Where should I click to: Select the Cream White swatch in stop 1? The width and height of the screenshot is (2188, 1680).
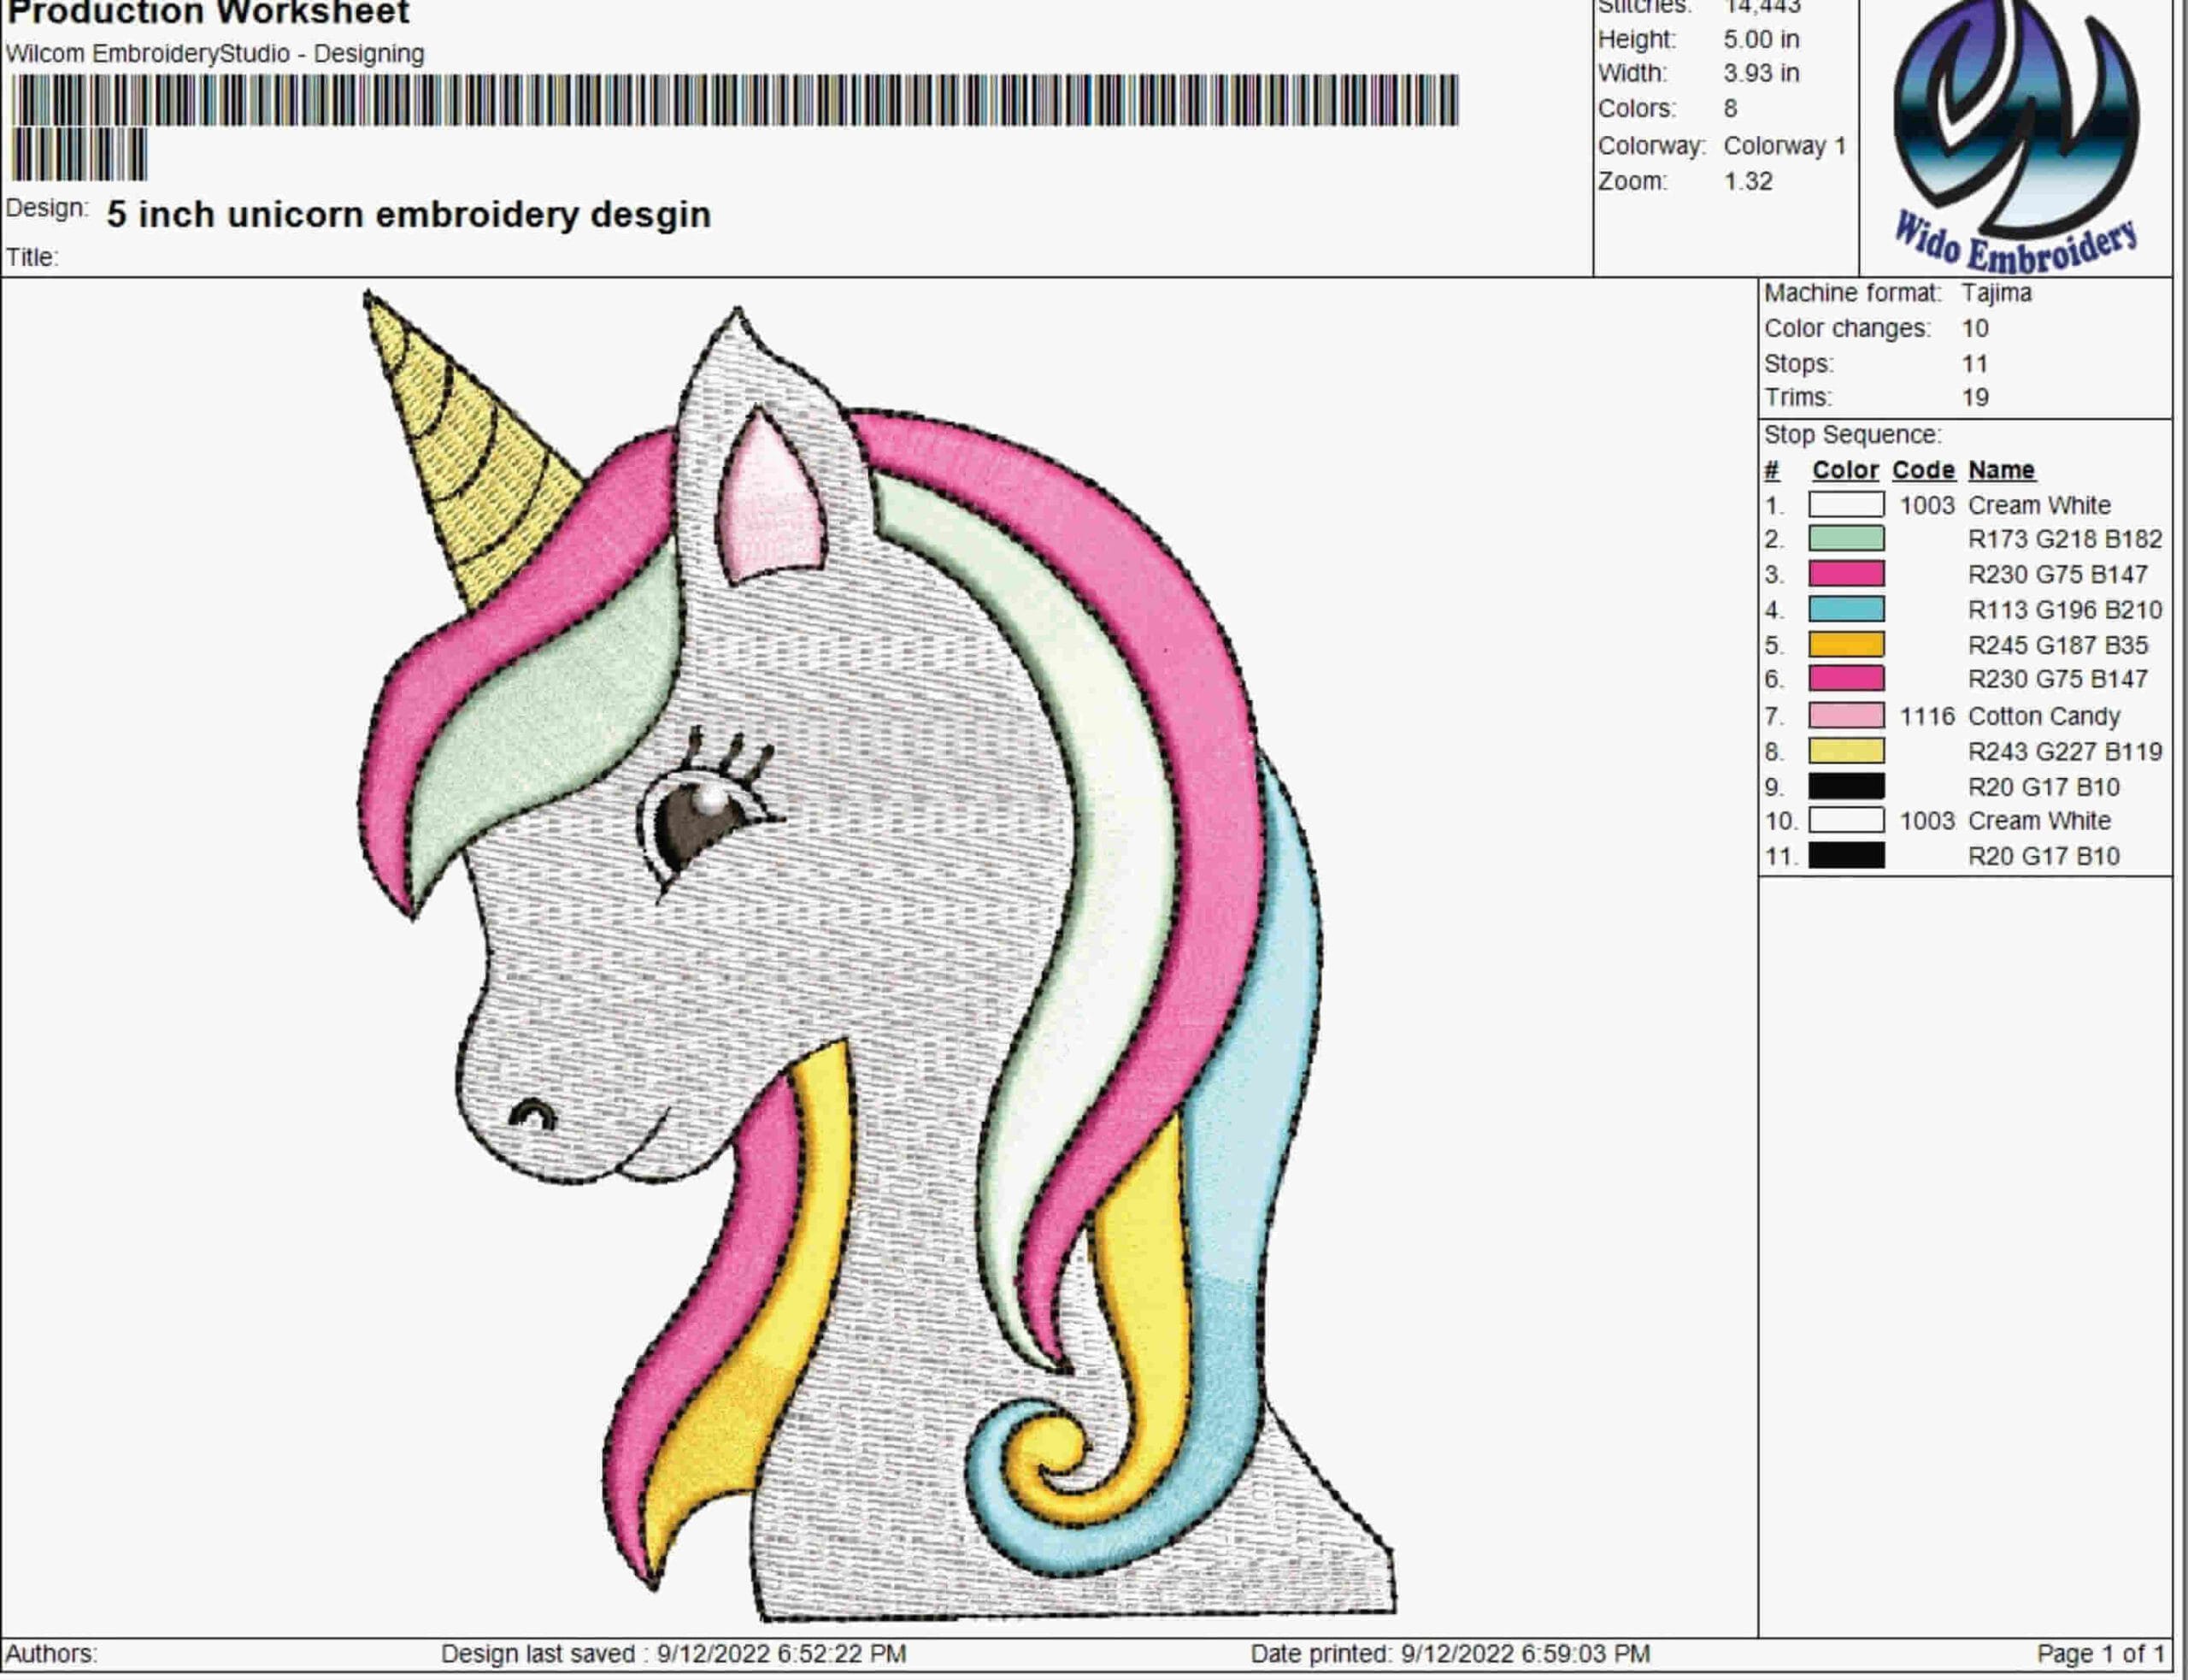point(1846,505)
